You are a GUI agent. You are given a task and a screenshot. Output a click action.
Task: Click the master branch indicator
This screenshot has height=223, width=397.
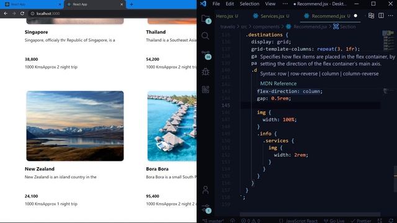pos(213,221)
